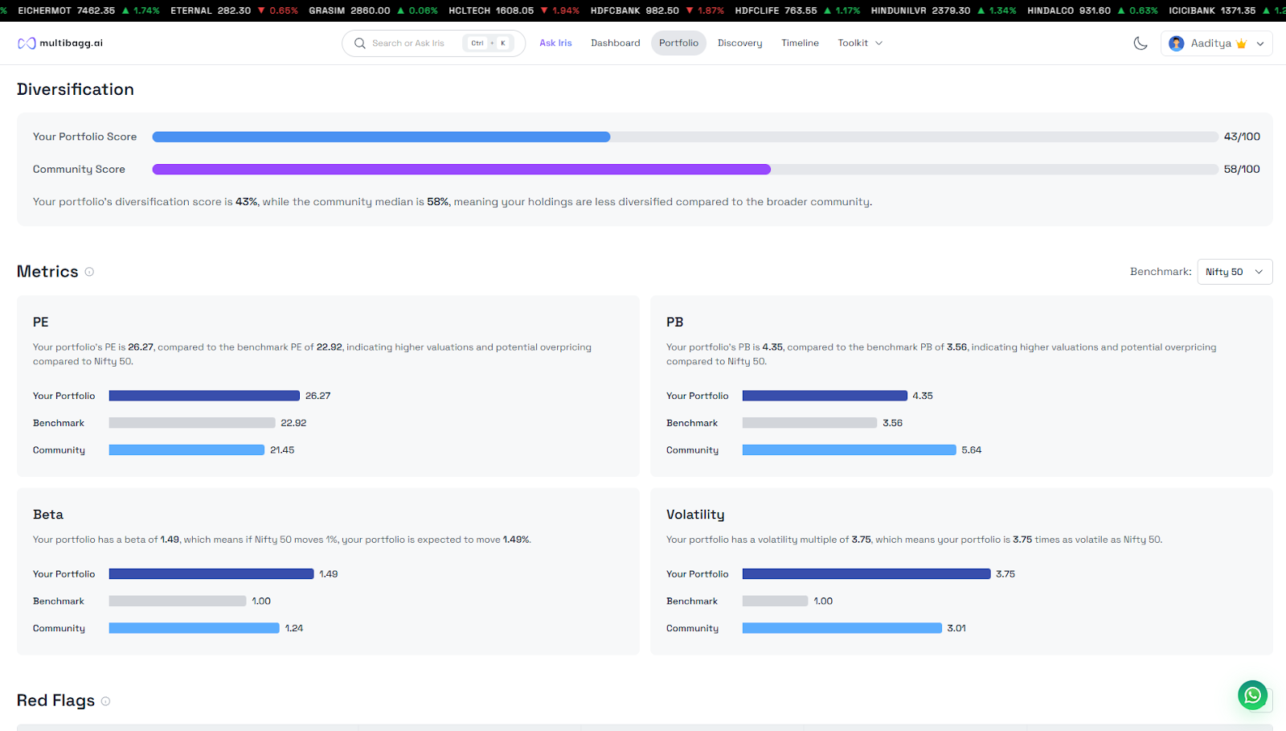Open the Red Flags info icon

[105, 700]
